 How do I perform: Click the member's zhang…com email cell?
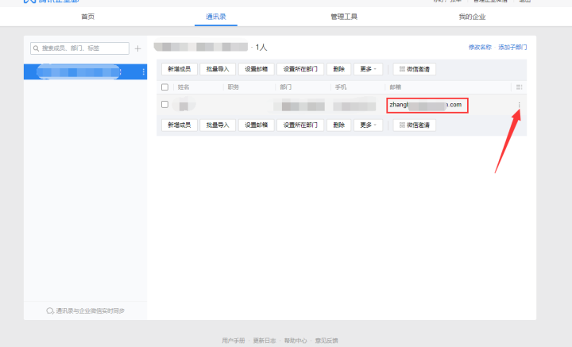[427, 105]
